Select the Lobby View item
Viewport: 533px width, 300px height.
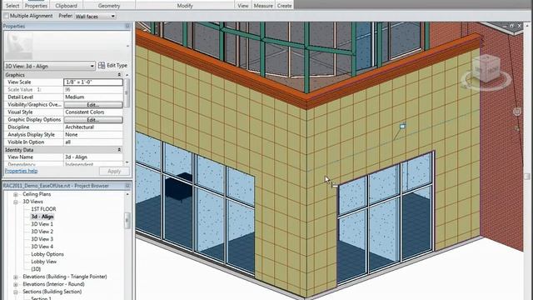coord(43,262)
